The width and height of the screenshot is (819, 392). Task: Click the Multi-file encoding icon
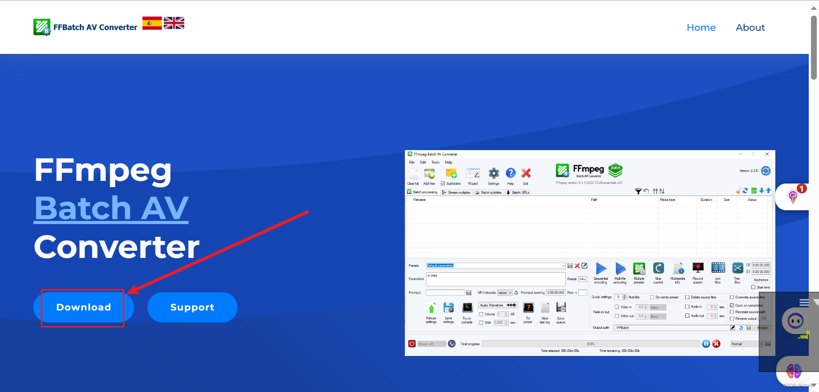(620, 268)
